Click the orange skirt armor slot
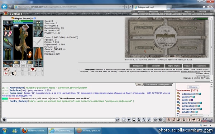Screen dimensions: 215x134 38,54
